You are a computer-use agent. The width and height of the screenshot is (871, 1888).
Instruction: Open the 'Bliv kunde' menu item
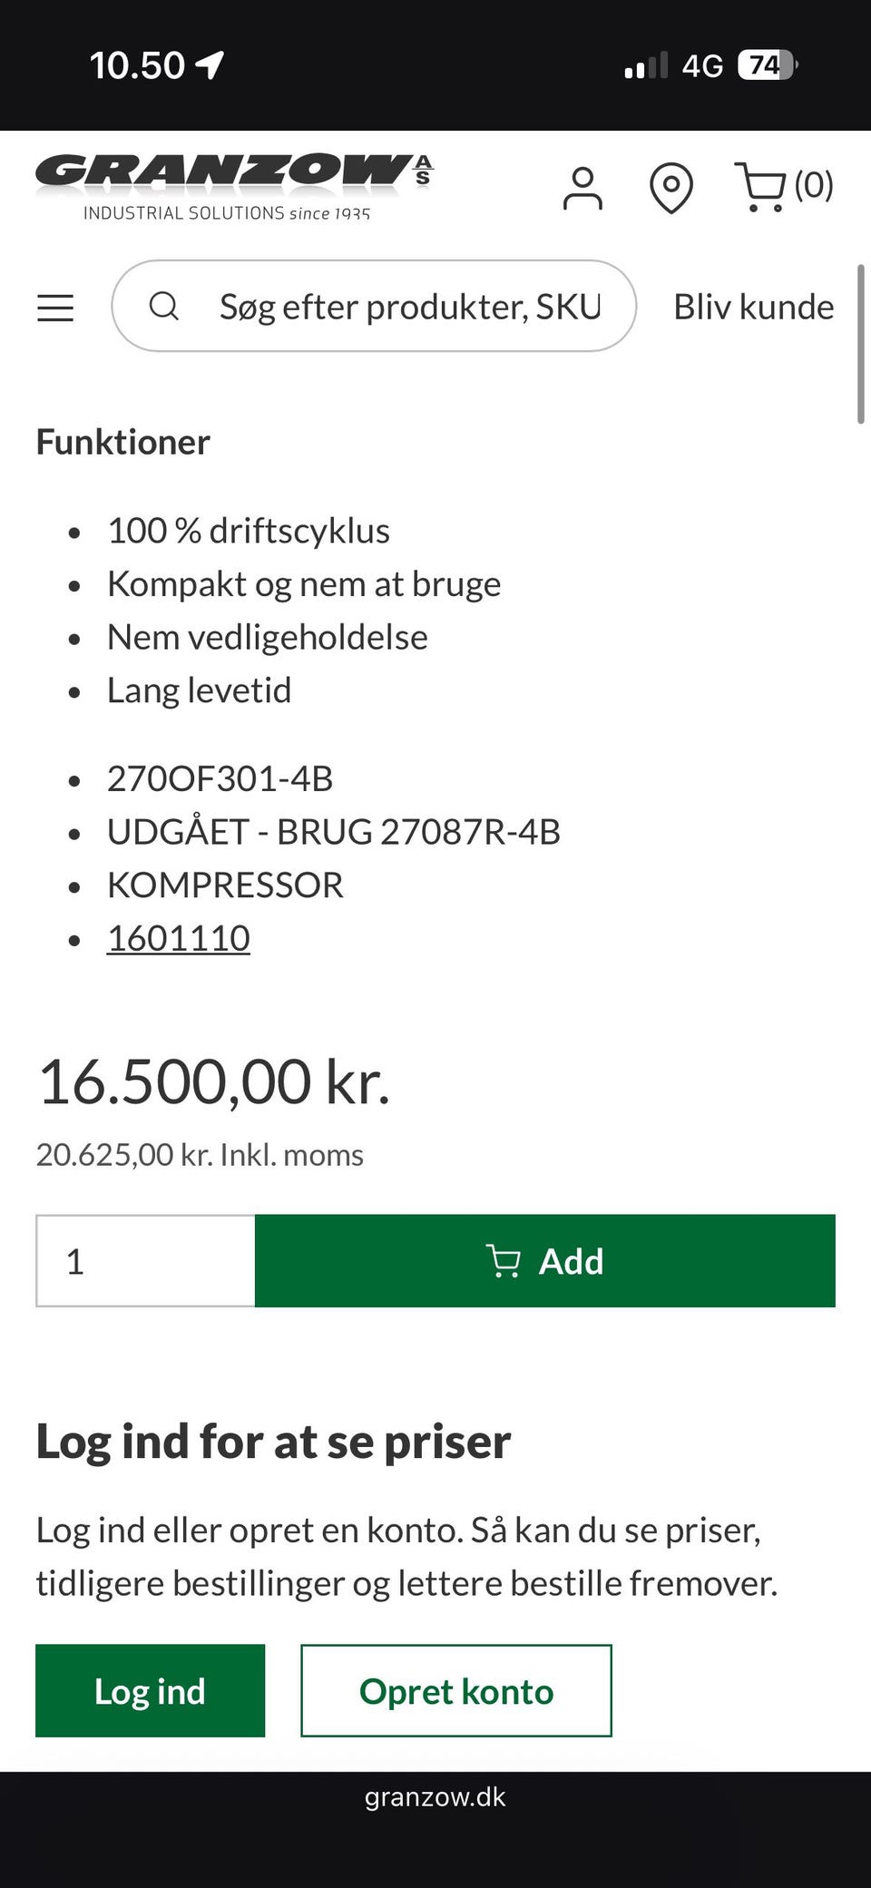(753, 307)
